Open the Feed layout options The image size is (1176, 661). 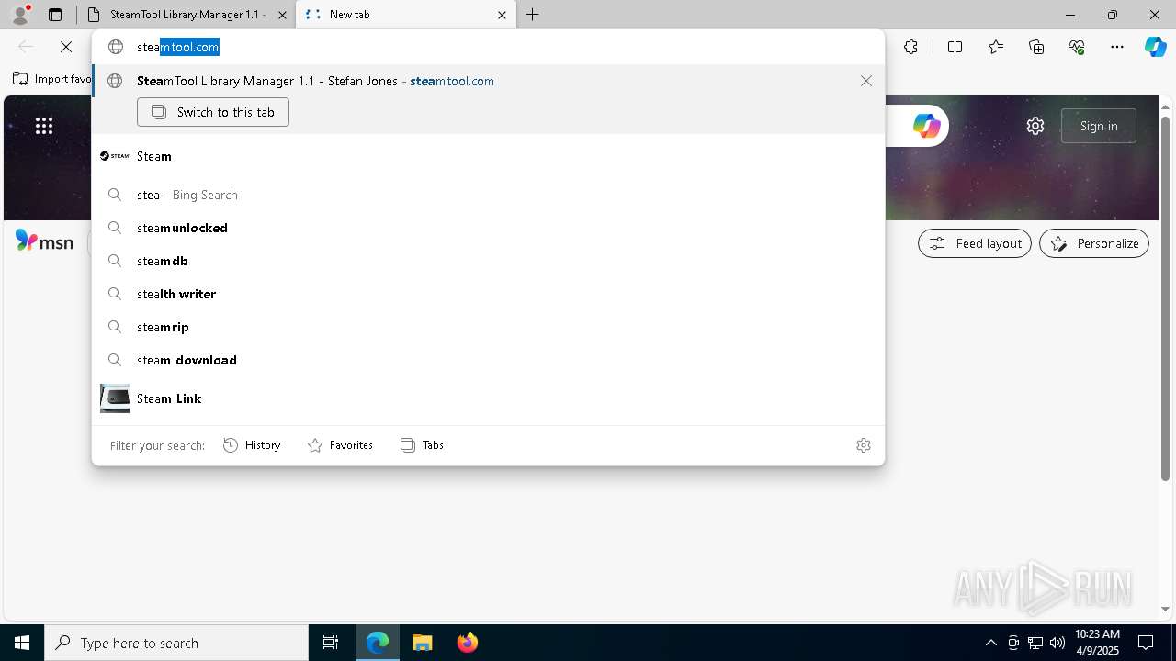(975, 243)
